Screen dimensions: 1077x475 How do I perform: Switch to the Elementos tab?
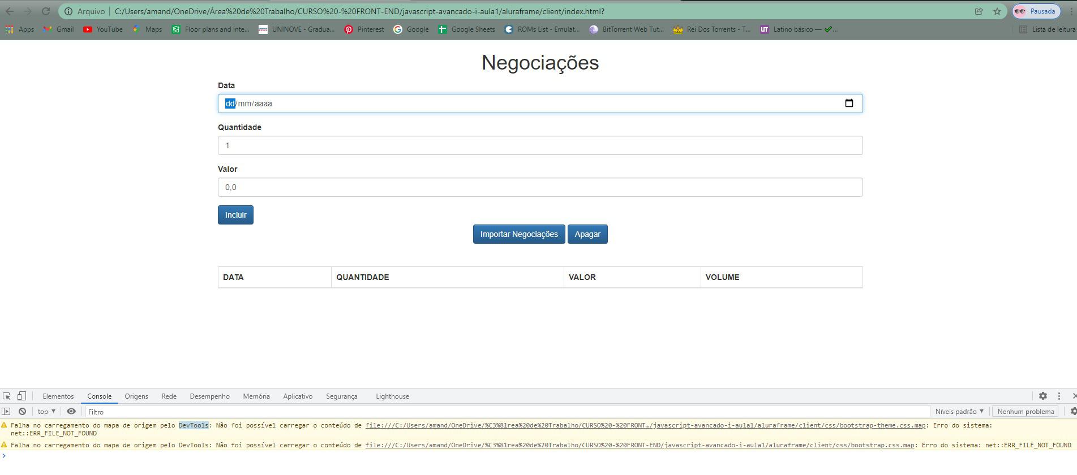click(58, 396)
